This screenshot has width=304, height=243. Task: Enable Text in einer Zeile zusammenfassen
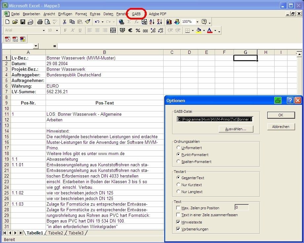click(178, 215)
